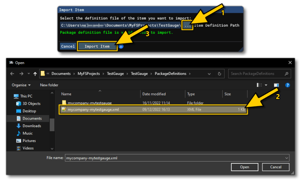Open the recent locations dropdown chevron
Viewport: 301px width, 181px height.
29,74
